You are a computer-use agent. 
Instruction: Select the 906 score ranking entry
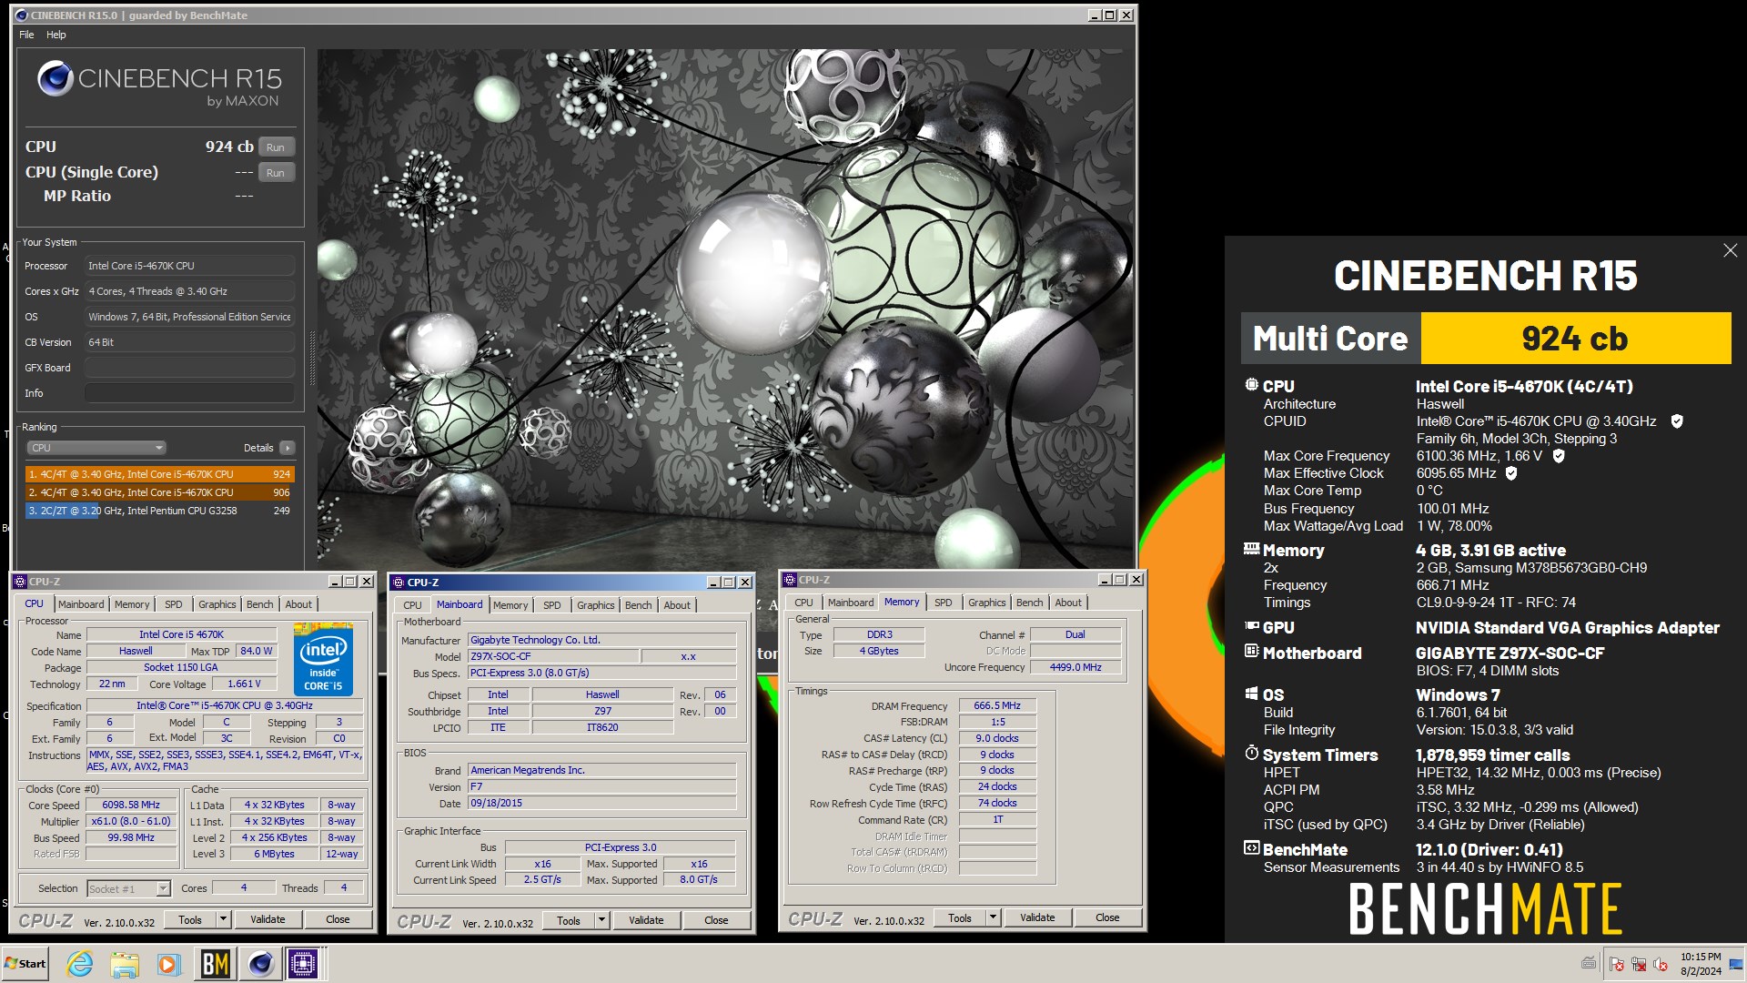coord(160,492)
